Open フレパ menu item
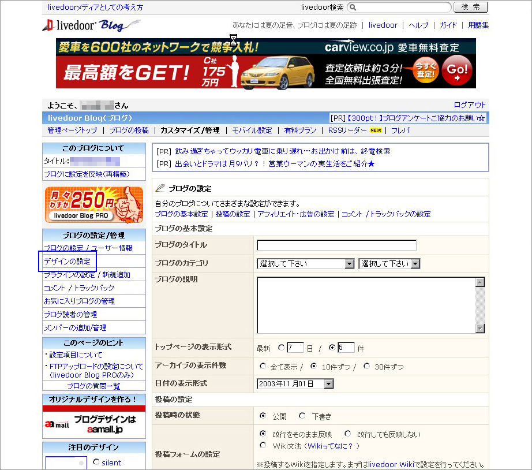Viewport: 532px width, 470px height. [400, 130]
